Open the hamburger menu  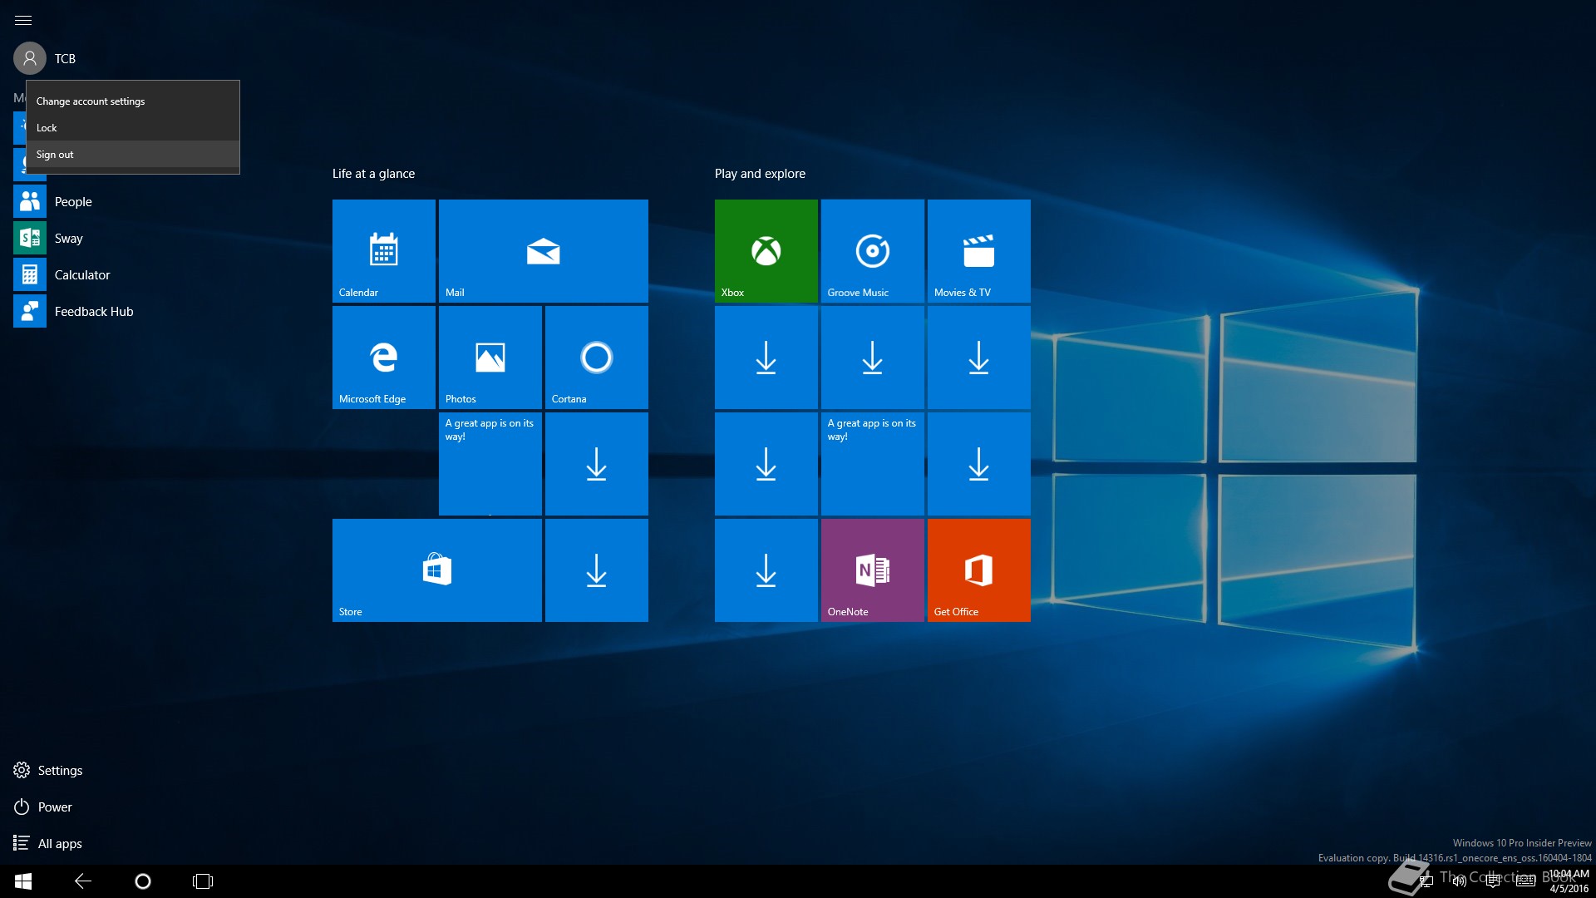(x=23, y=20)
